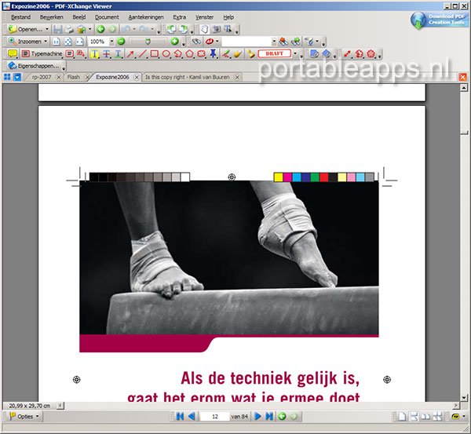Click the Save (floppy disk) icon
Screen dimensions: 471x434
tap(58, 29)
